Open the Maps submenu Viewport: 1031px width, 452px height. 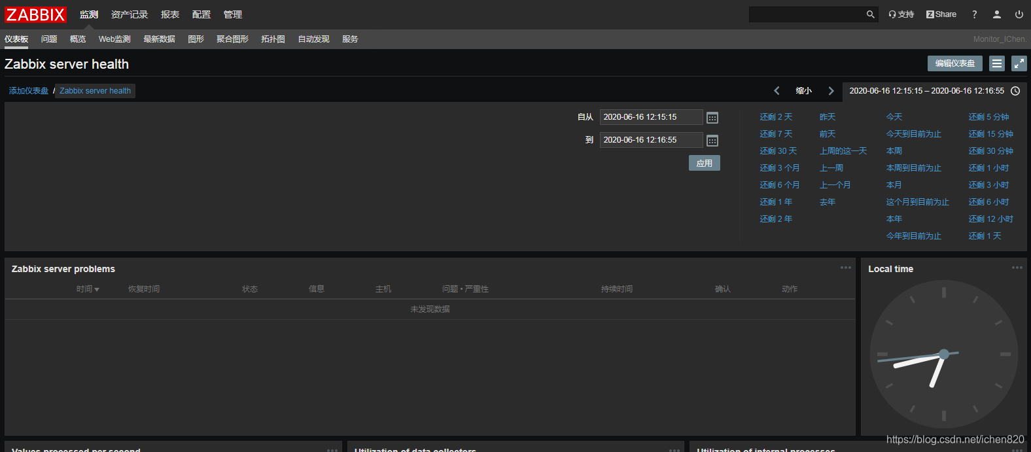click(x=273, y=39)
